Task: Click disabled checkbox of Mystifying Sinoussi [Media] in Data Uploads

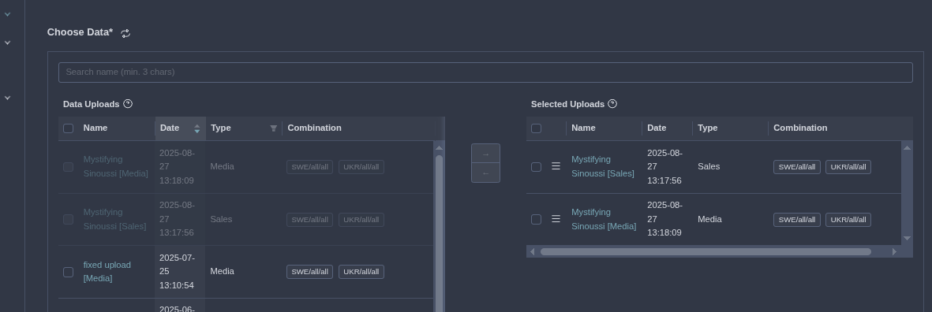Action: (69, 167)
